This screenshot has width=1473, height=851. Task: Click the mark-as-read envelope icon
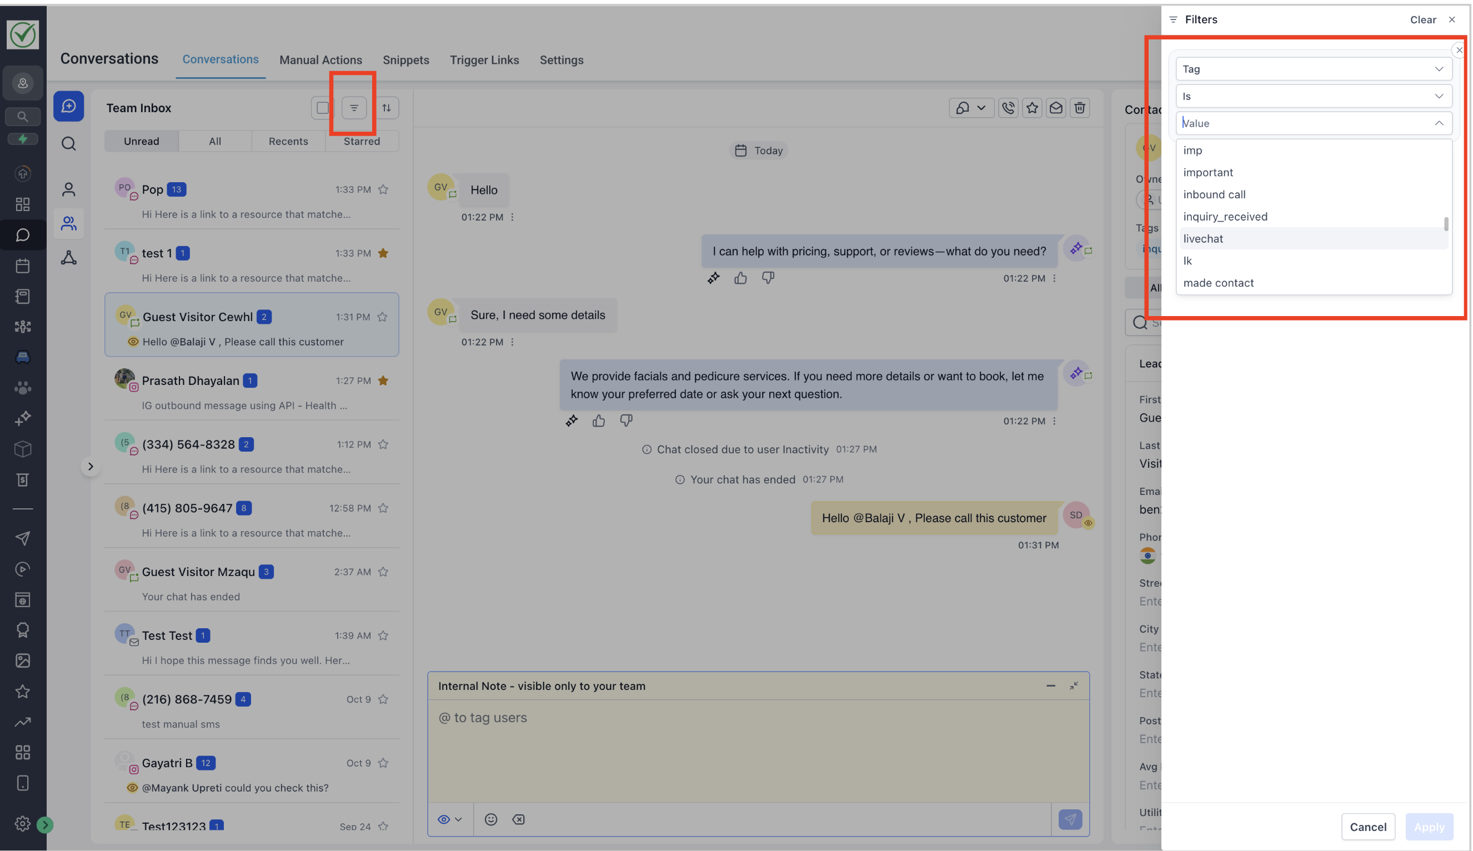pos(1055,108)
